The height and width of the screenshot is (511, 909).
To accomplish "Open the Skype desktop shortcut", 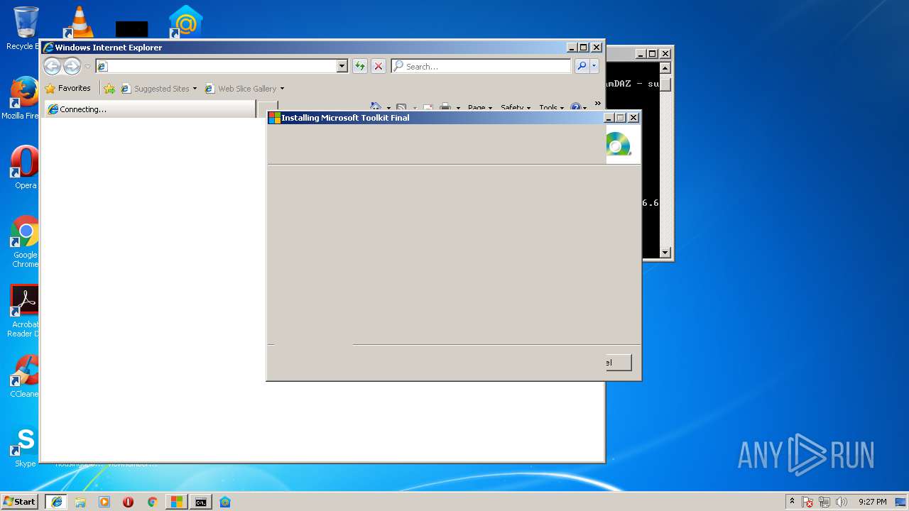I will coord(25,446).
